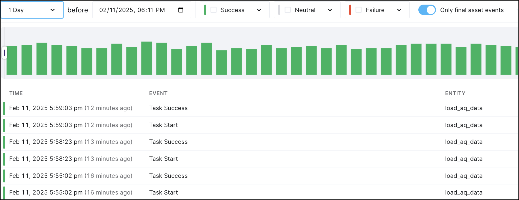This screenshot has height=200, width=519.
Task: Click the timeline scrubber handle at the left edge
Action: 5,53
